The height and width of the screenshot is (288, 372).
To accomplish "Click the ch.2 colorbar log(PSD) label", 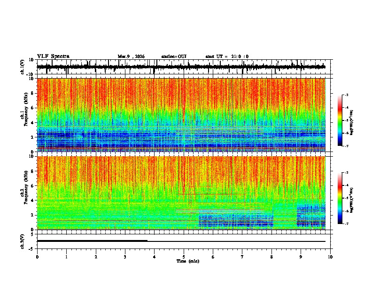I will click(x=352, y=200).
